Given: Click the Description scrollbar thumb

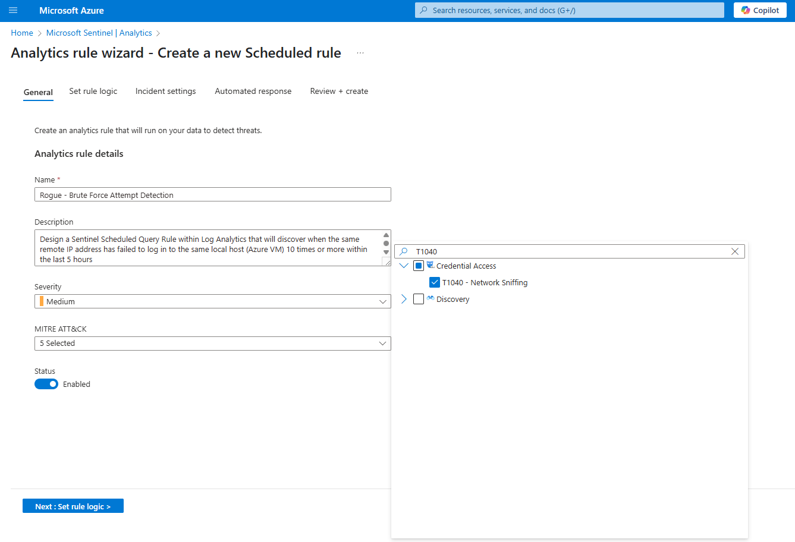Looking at the screenshot, I should point(386,244).
